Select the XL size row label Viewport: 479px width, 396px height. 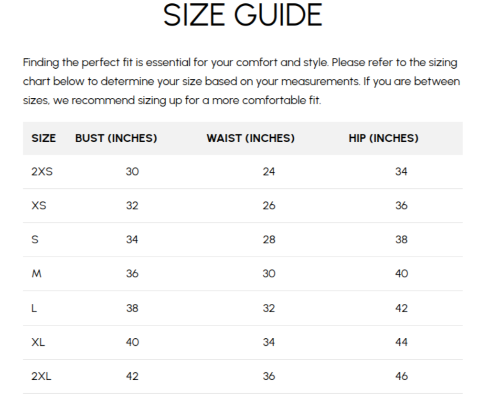(x=38, y=342)
